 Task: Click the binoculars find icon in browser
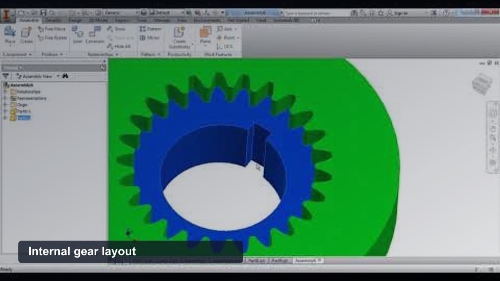[65, 76]
